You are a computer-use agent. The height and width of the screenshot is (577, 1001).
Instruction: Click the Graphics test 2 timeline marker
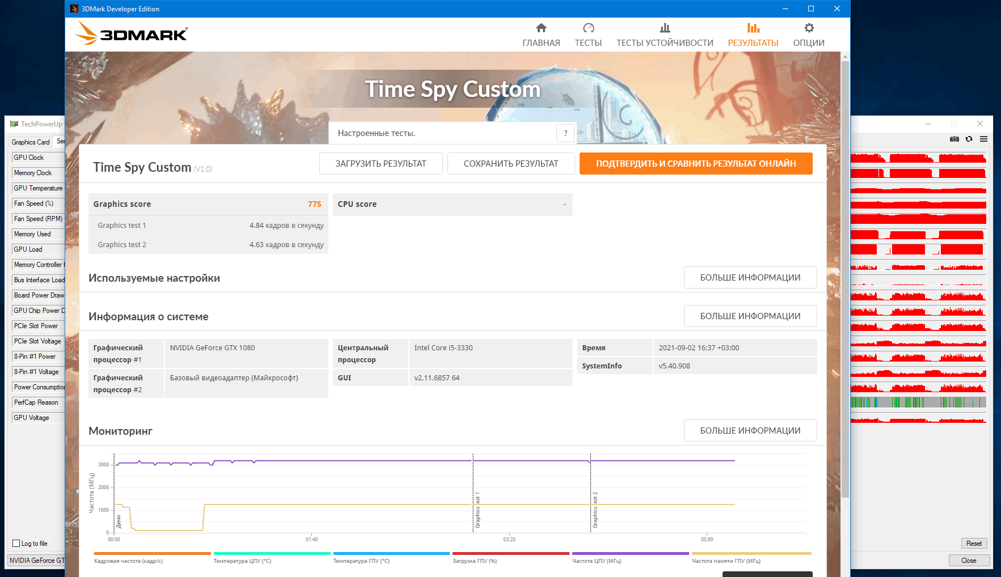click(x=595, y=510)
